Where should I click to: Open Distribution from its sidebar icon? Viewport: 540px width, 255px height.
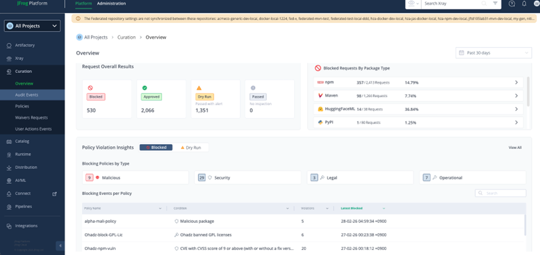tap(9, 168)
